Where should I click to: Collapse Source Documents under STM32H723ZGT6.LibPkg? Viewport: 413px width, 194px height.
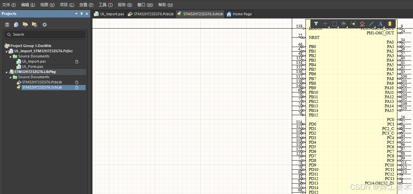(x=10, y=77)
